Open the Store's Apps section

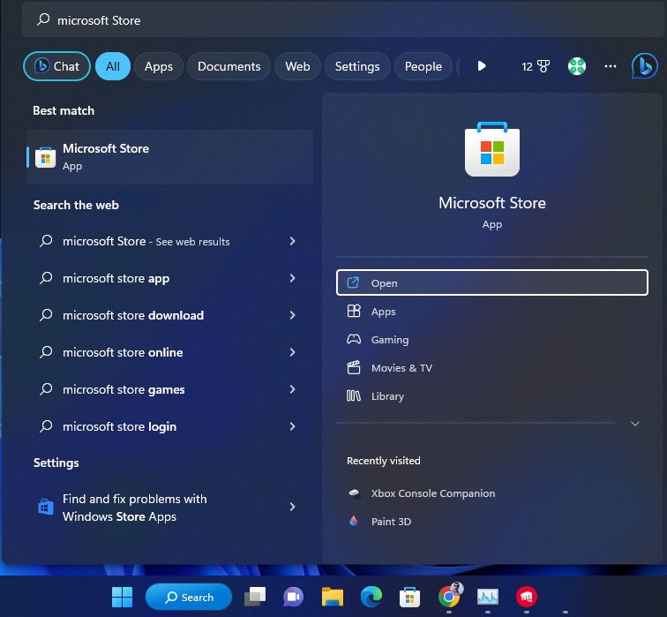tap(492, 312)
